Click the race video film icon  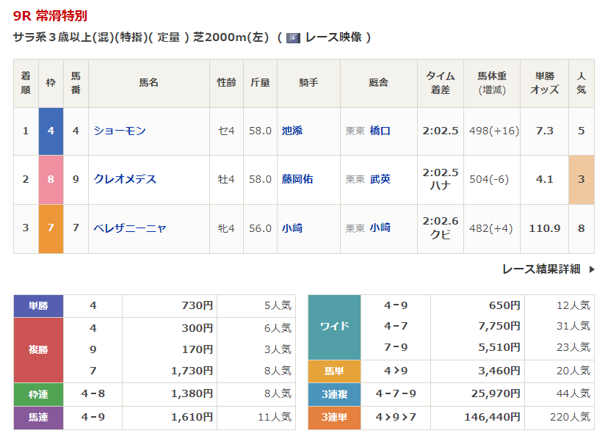[293, 37]
